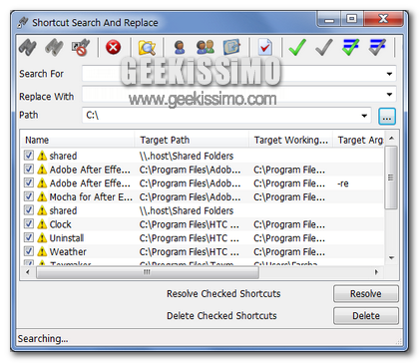Click the horizontal scroll left arrow

pyautogui.click(x=28, y=272)
